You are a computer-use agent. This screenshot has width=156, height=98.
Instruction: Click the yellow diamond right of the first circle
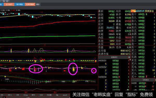(49, 68)
